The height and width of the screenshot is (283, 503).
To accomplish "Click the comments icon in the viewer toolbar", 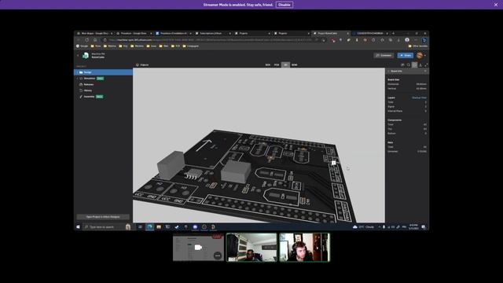I will [402, 64].
